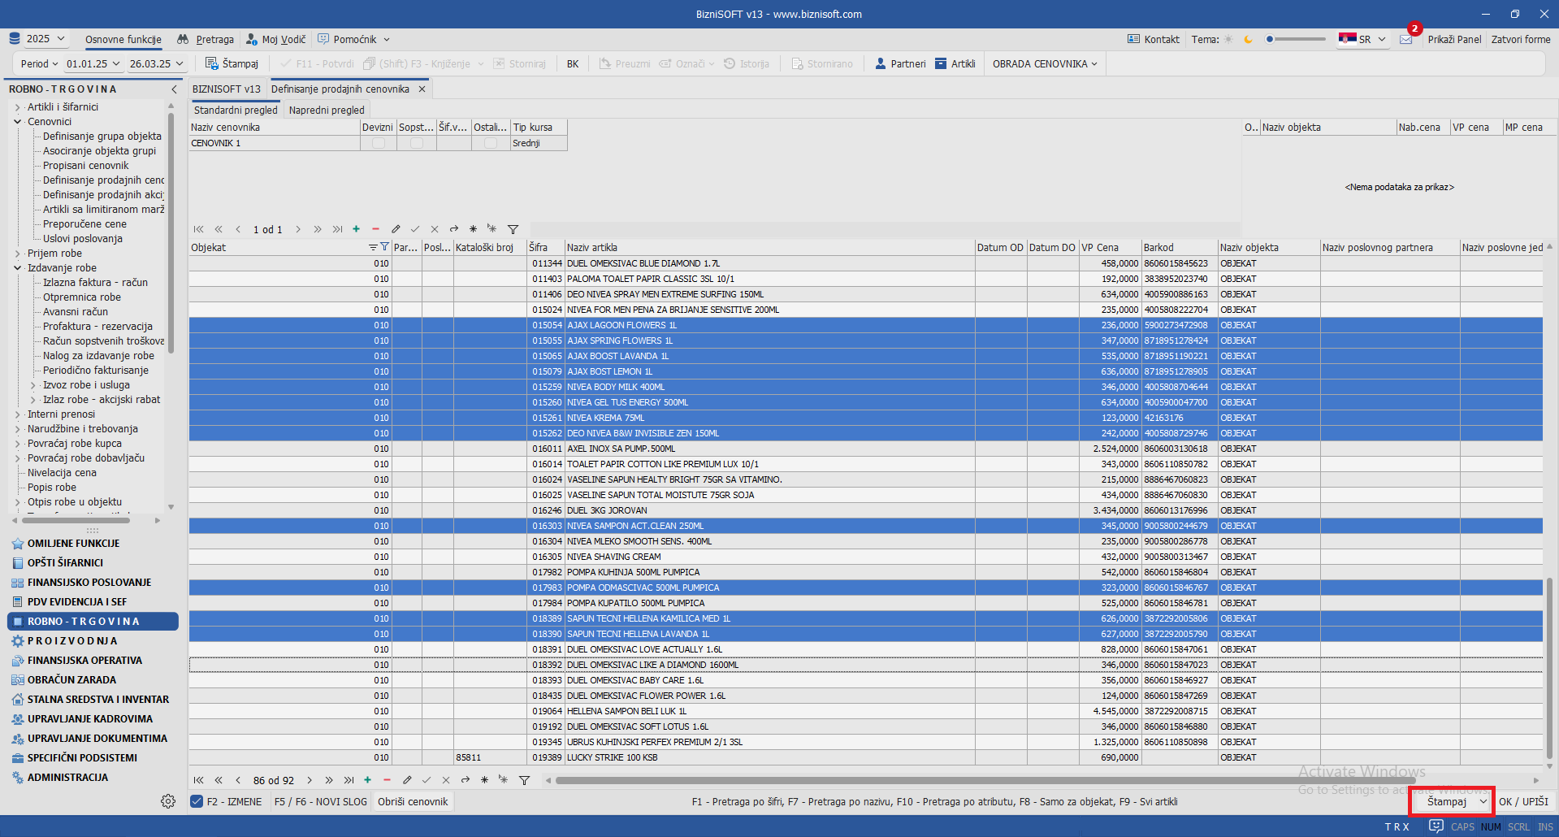Toggle Sopstveni checkbox for CENOVNIK 1
Screen dimensions: 1559x837
[x=417, y=143]
